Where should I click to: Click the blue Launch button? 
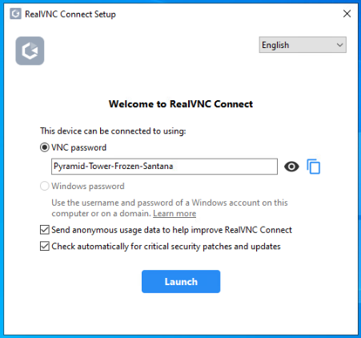tap(181, 281)
